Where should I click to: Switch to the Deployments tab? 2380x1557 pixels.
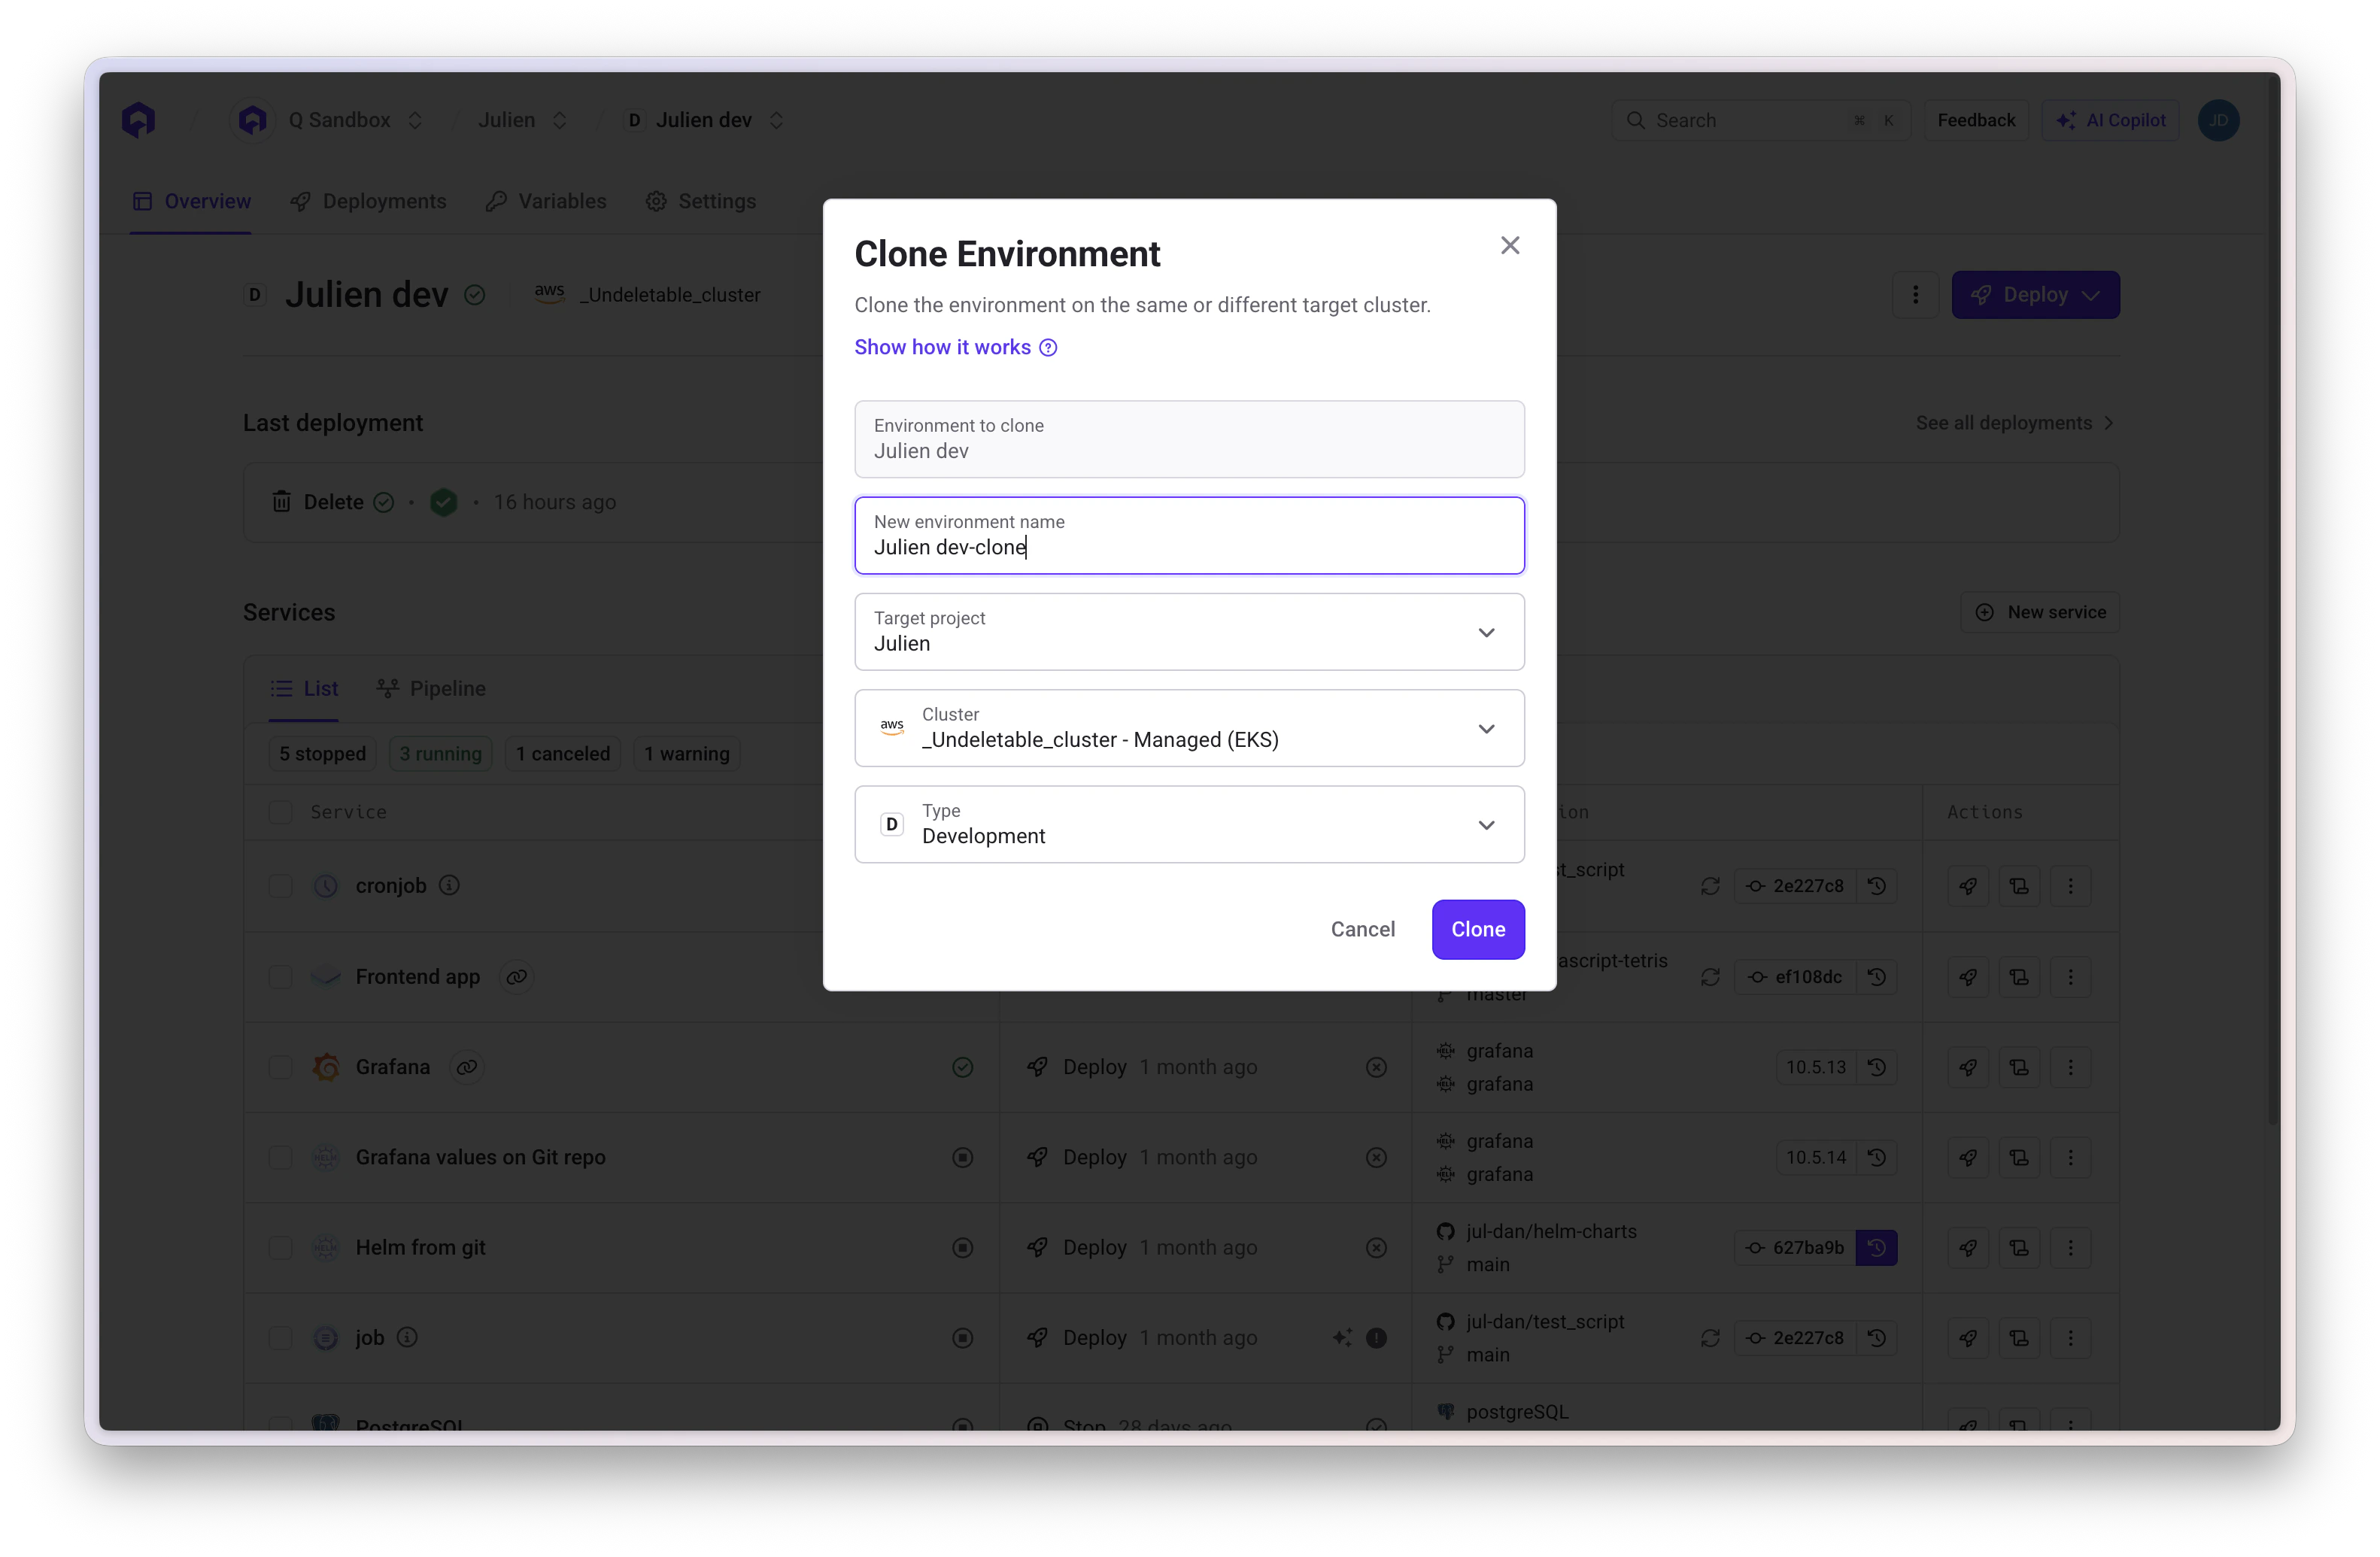click(x=368, y=201)
